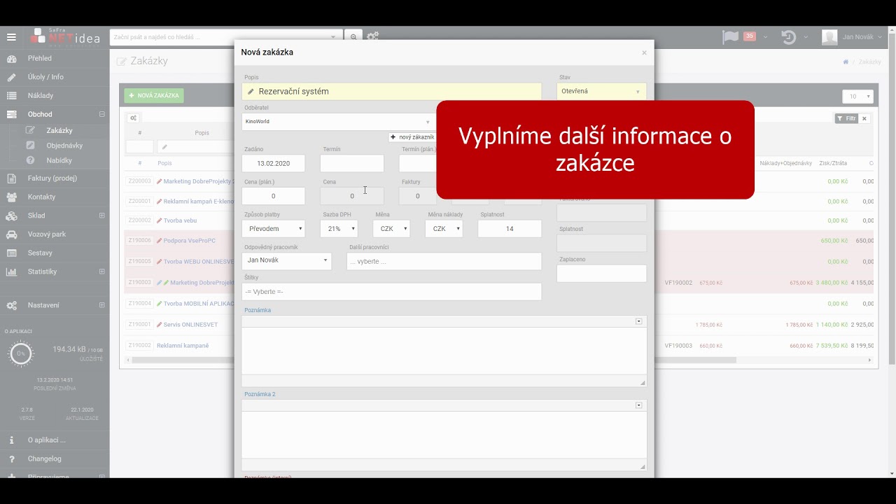Click the Zaplaceno field in the dialog

pyautogui.click(x=601, y=273)
